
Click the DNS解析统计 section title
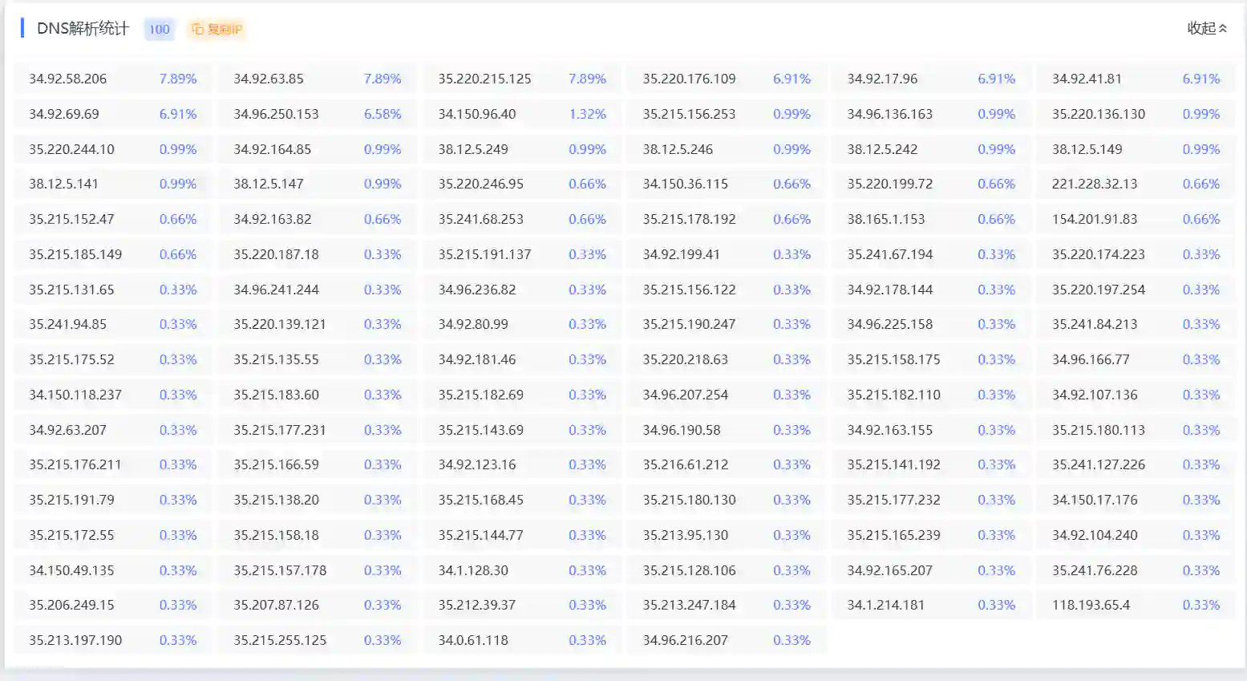click(83, 29)
